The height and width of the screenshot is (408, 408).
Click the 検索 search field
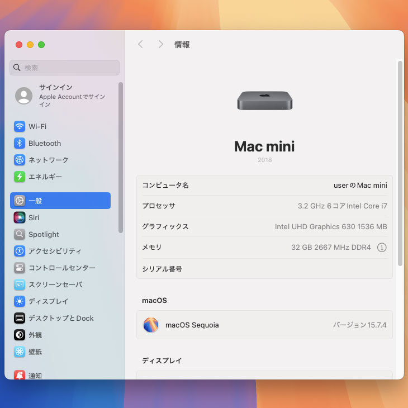tap(65, 68)
